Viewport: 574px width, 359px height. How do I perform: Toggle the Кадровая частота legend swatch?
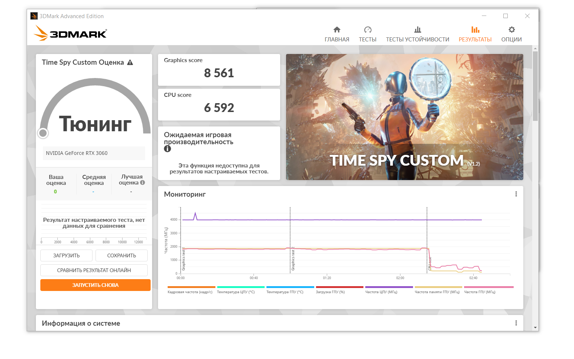click(x=191, y=287)
